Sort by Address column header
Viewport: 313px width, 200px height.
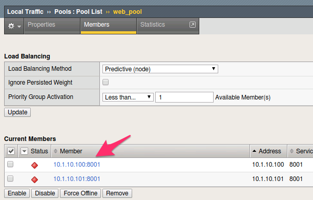pos(268,151)
